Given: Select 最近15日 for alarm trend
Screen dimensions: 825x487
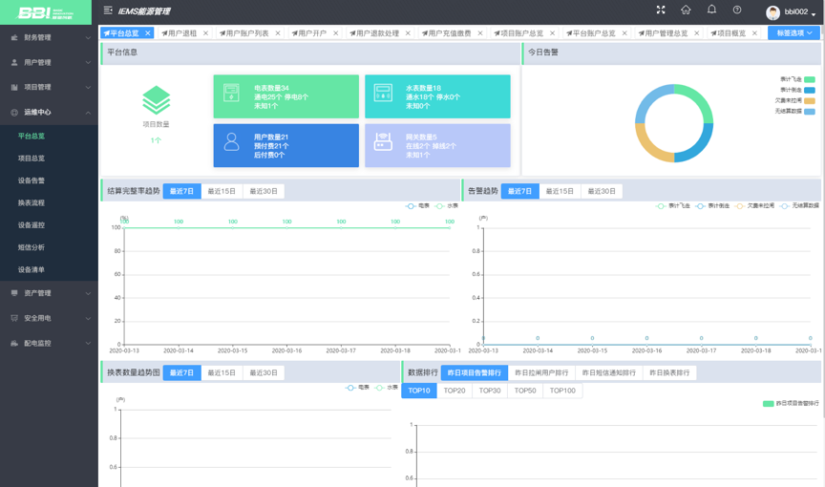Looking at the screenshot, I should click(560, 191).
